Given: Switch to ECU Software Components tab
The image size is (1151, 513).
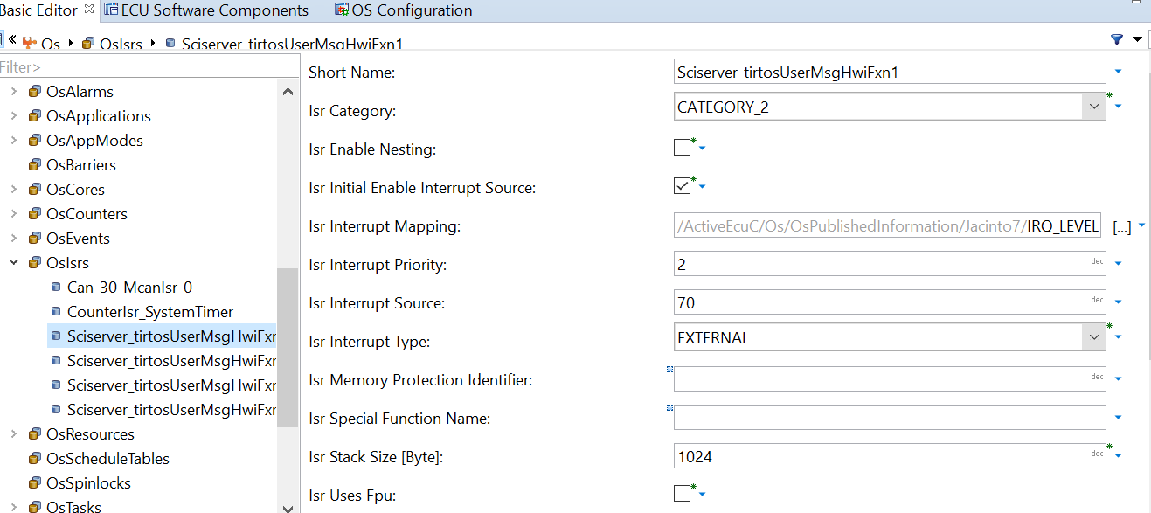Looking at the screenshot, I should 206,10.
